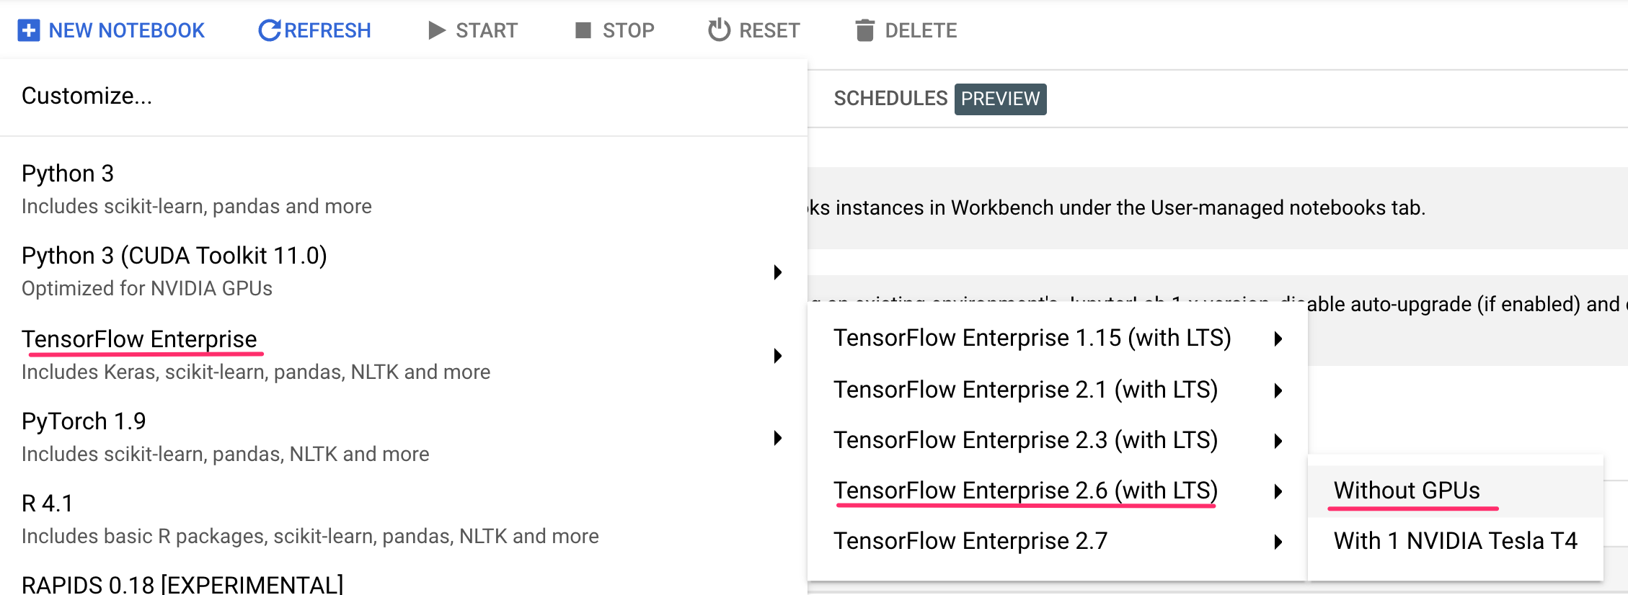This screenshot has height=595, width=1628.
Task: Expand the PyTorch 1.9 submenu arrow
Action: pyautogui.click(x=778, y=438)
